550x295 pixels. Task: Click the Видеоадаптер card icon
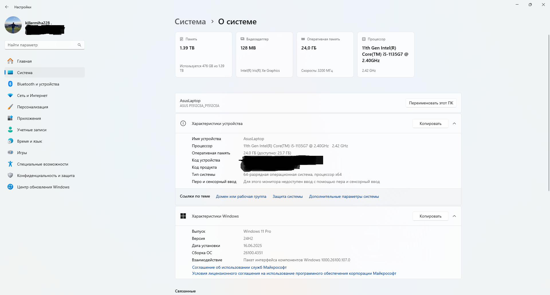[x=242, y=39]
